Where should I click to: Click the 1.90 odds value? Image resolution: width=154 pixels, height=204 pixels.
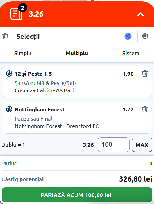[128, 74]
